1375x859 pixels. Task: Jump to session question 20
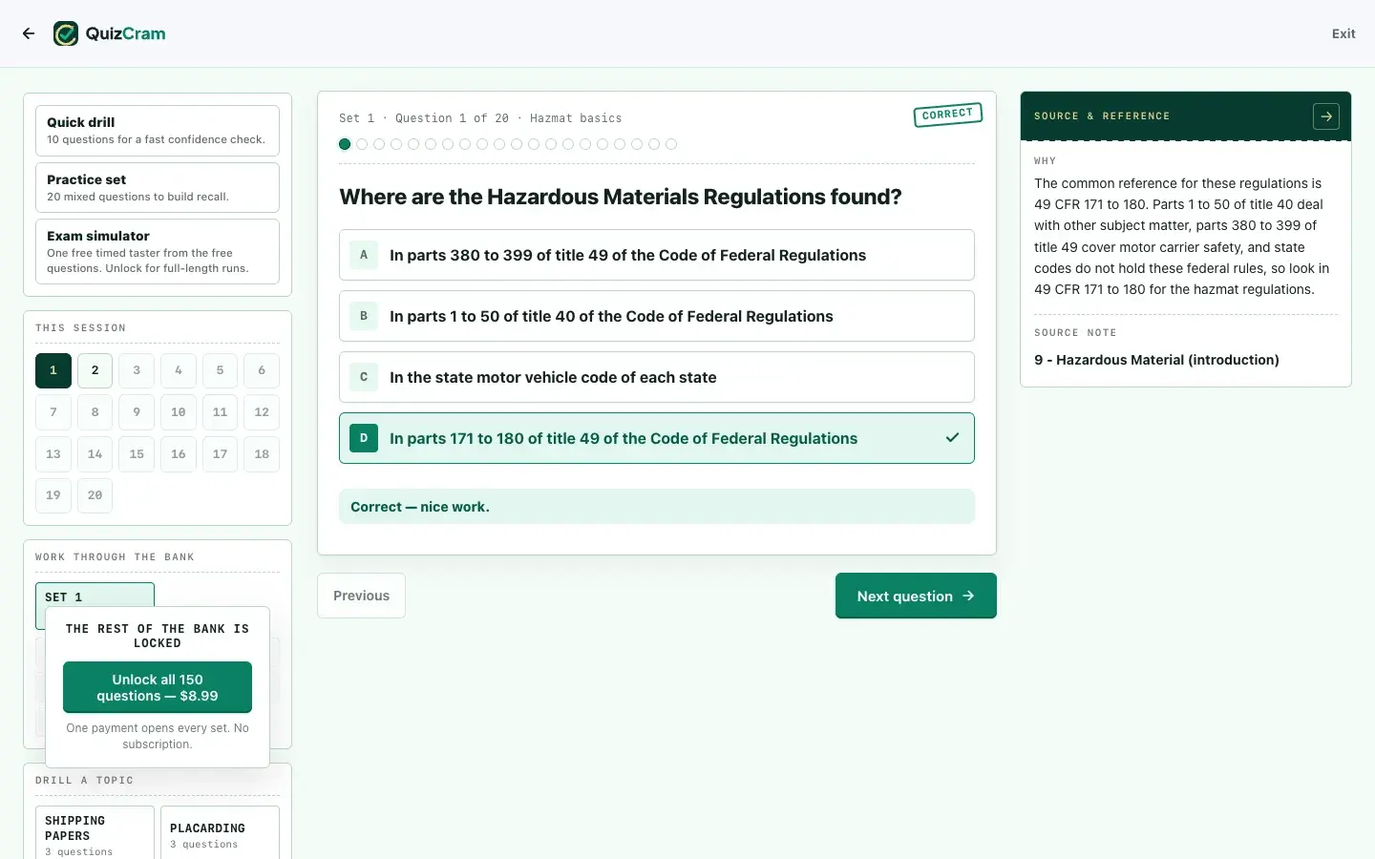95,495
